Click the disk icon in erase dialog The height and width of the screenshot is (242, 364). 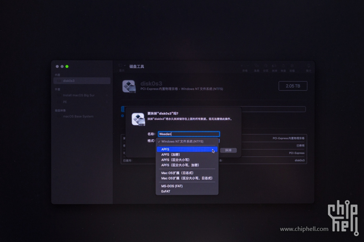[x=138, y=119]
